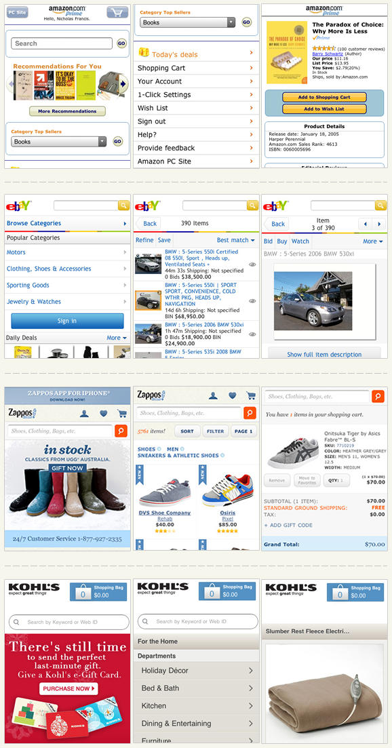392x748 pixels.
Task: Remove the MEN filter on Zappos results
Action: click(182, 449)
